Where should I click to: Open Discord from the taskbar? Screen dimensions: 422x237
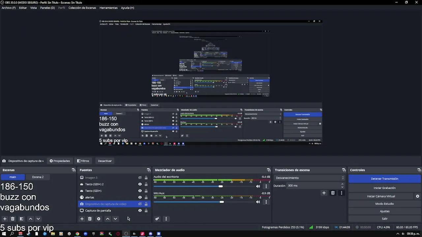[150, 234]
